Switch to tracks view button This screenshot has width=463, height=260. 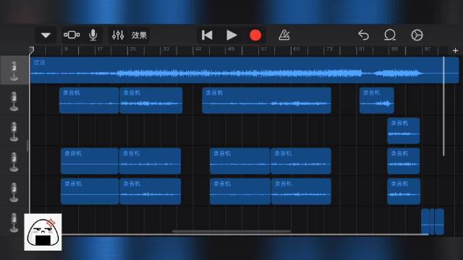[x=72, y=35]
